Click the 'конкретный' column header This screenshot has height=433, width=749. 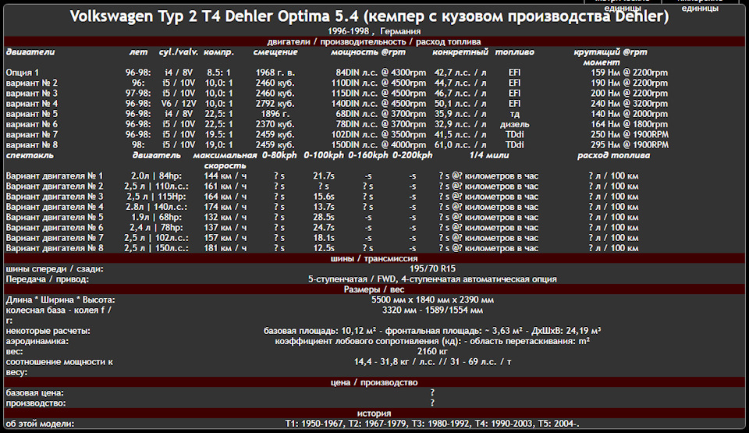460,52
